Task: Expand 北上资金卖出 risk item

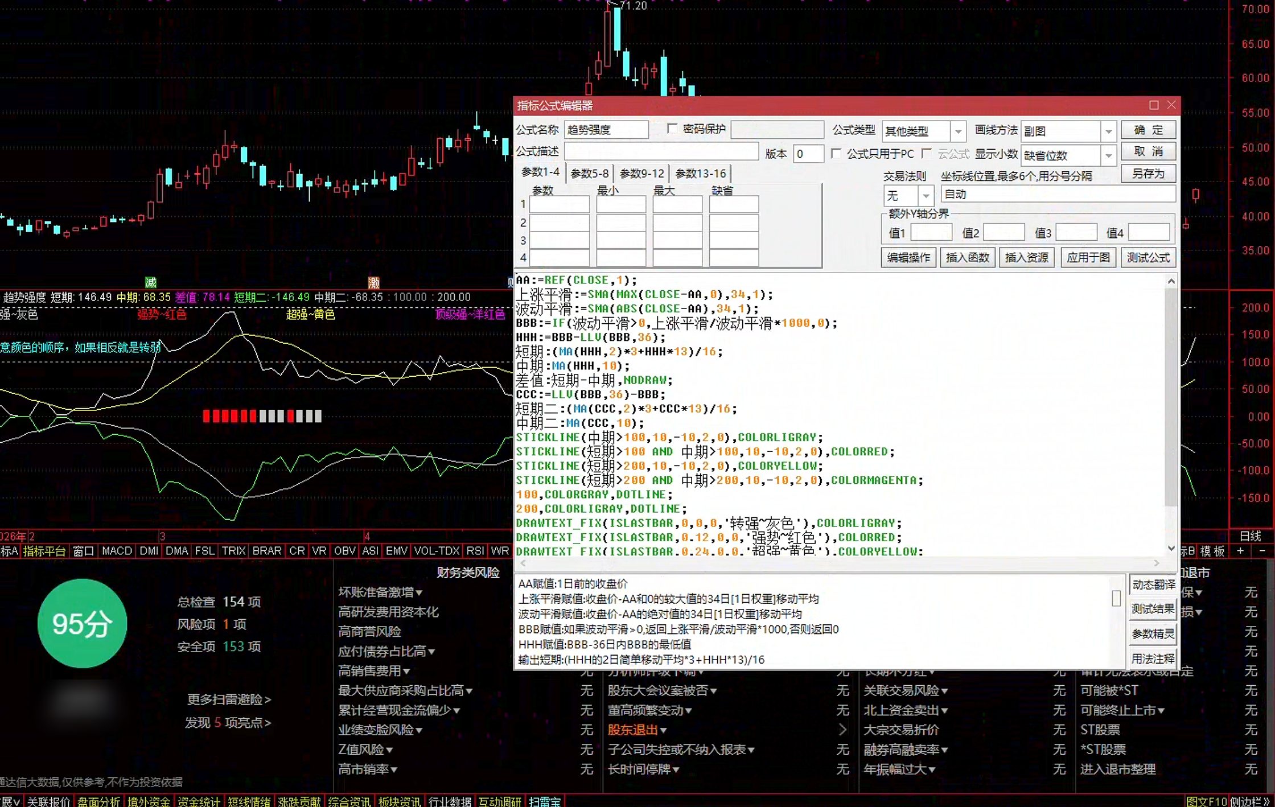Action: [x=906, y=710]
